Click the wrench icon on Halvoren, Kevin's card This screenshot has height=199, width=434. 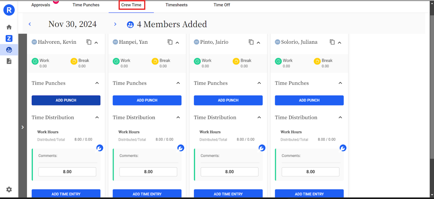pos(100,148)
